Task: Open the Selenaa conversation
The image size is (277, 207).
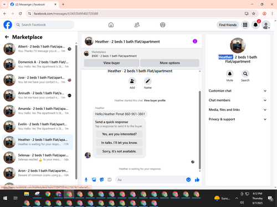Action: coord(38,157)
